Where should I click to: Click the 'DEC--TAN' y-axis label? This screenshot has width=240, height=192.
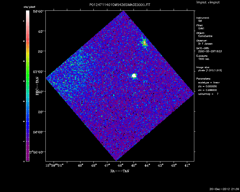point(37,86)
